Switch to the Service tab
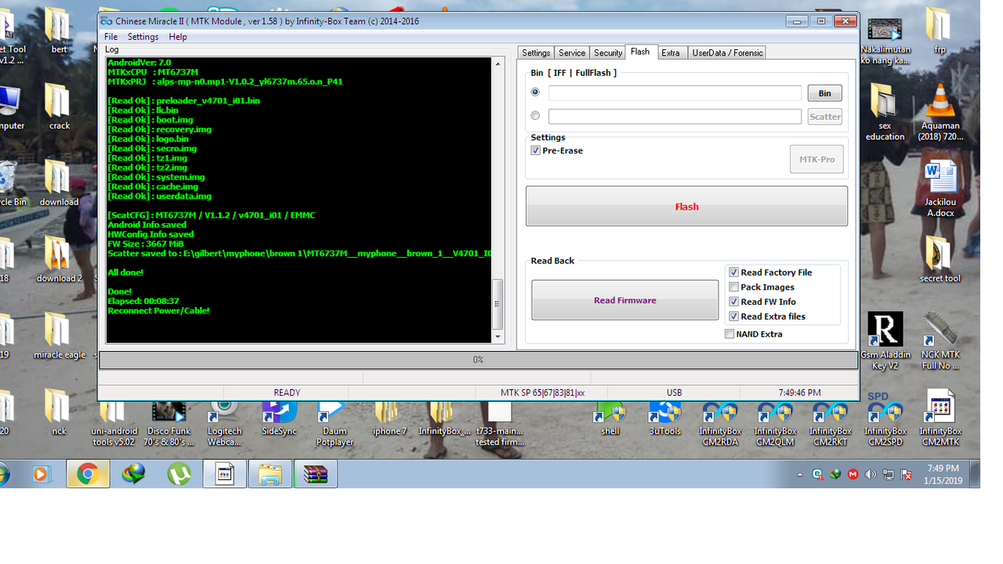 coord(571,52)
